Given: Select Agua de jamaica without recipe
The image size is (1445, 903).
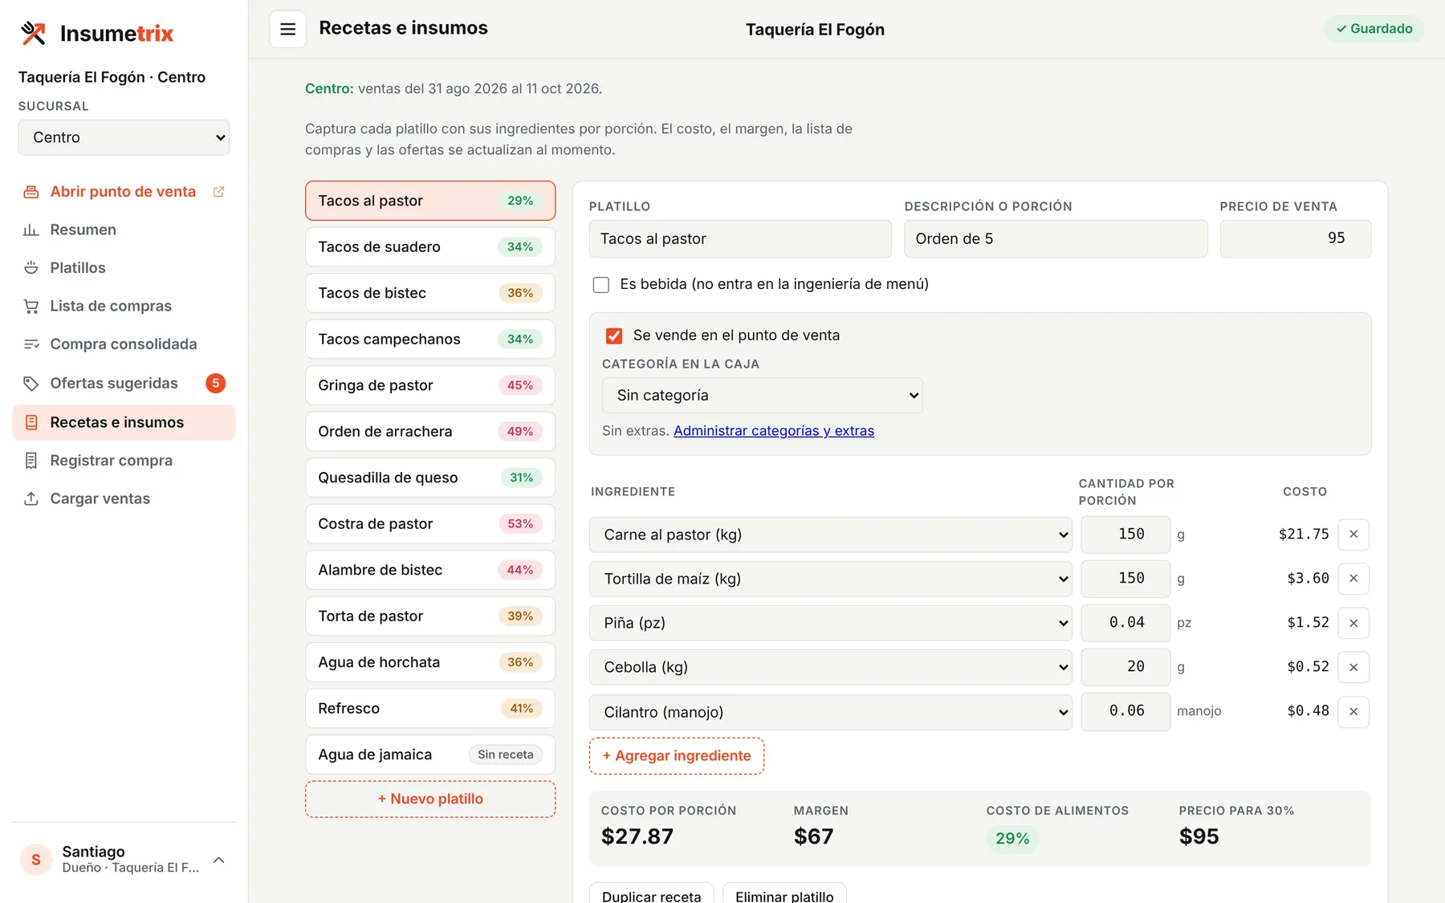Looking at the screenshot, I should click(x=430, y=755).
